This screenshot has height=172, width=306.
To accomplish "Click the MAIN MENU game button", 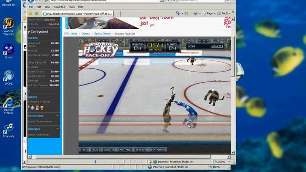I will point(125,150).
